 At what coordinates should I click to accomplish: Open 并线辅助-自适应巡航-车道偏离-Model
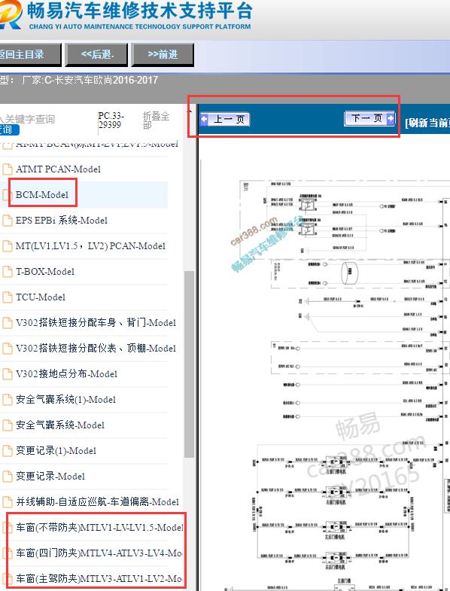[x=97, y=502]
